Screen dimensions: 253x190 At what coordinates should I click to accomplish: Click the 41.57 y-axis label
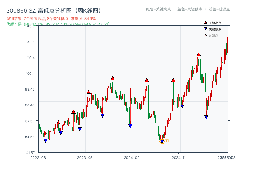[30, 153]
